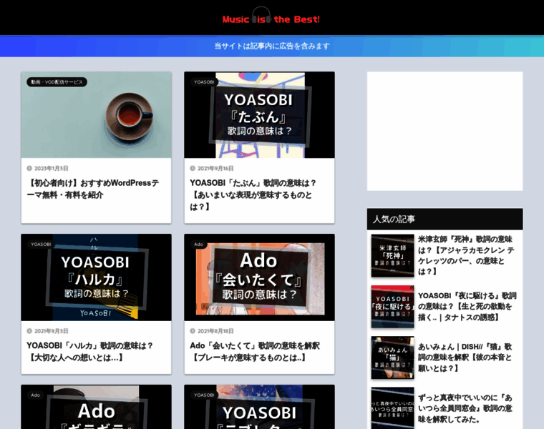Screen dimensions: 544x429
Task: Open the YOASOBI たぶん thumbnail image
Action: [x=260, y=115]
